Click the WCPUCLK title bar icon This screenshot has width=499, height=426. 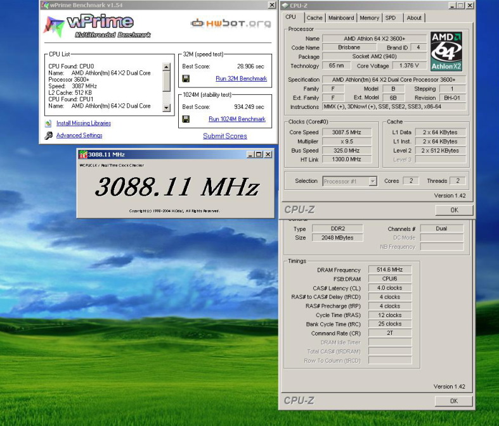(x=83, y=154)
